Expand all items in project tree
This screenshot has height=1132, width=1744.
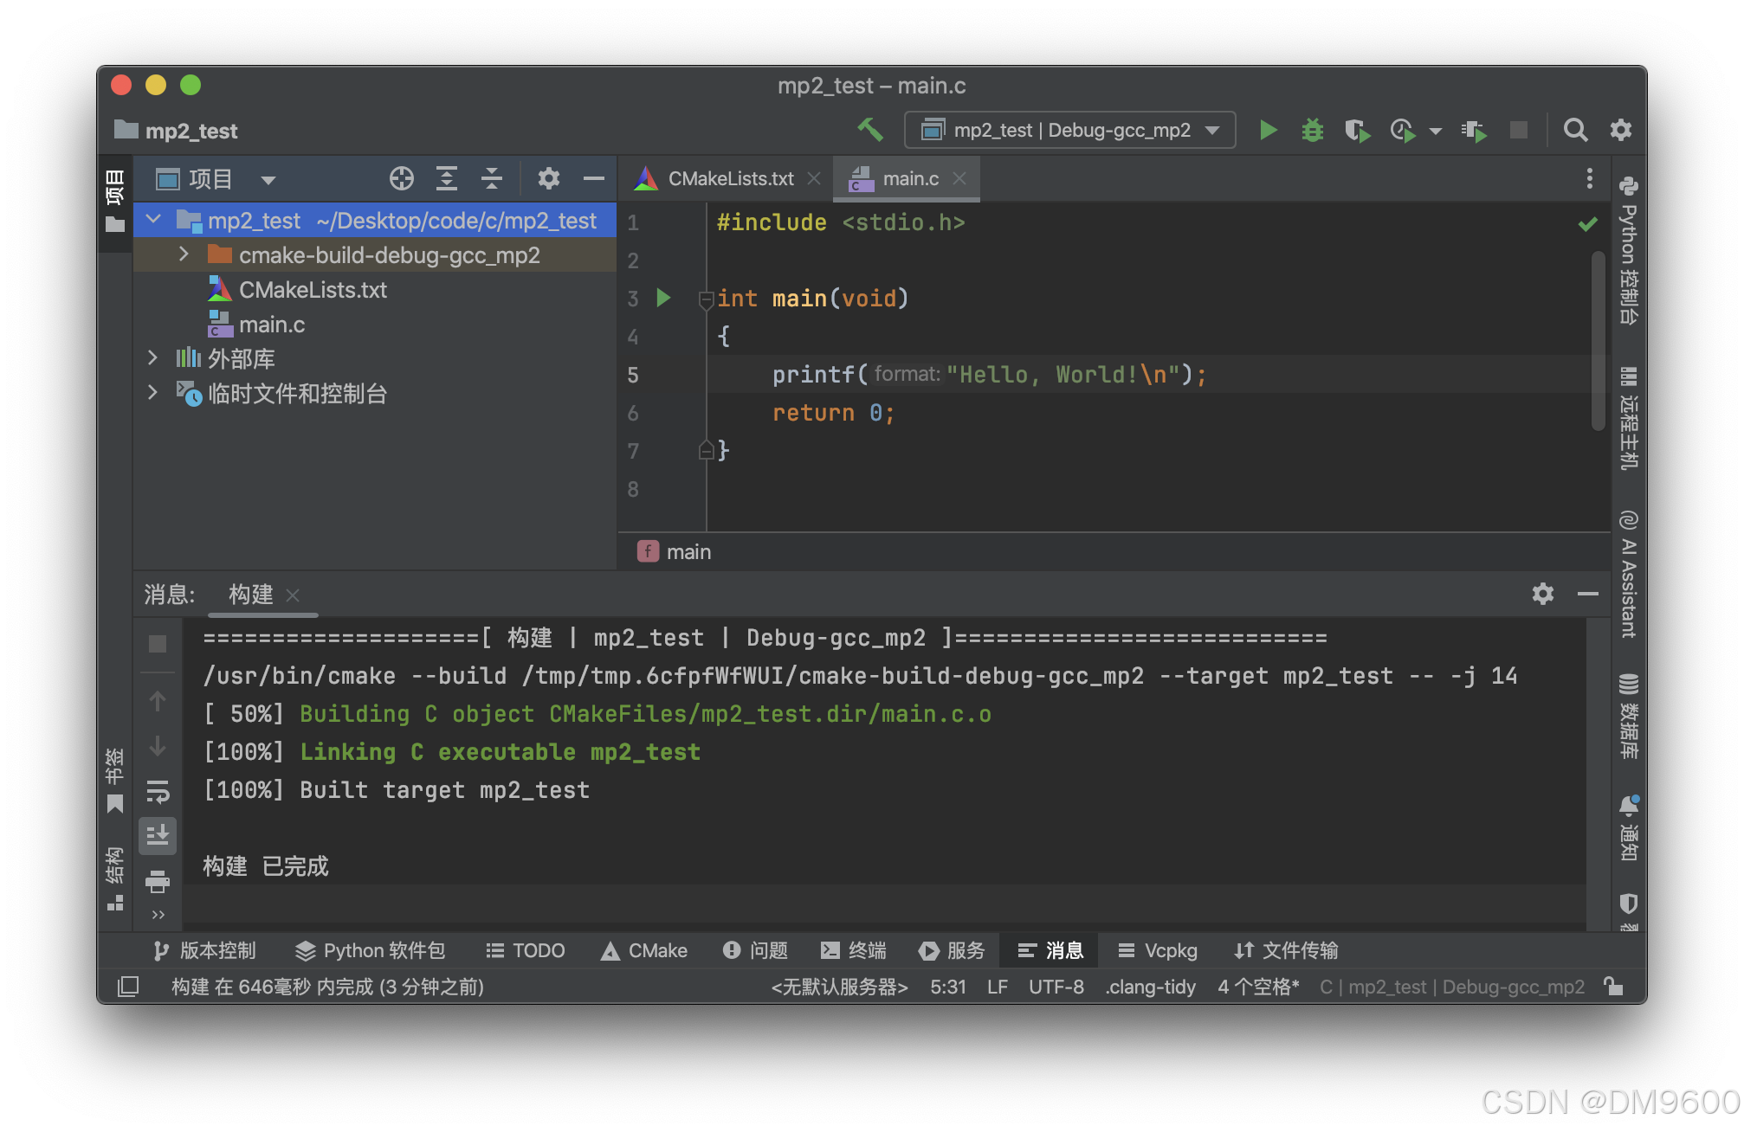[447, 179]
